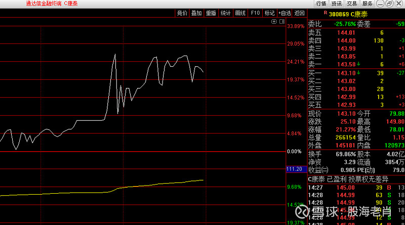
Task: Select the 14:28 trade with volume 90
Action: pyautogui.click(x=356, y=203)
